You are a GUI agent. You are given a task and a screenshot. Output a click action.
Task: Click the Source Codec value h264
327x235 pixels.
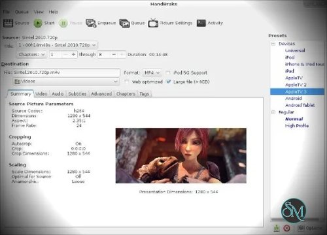click(79, 111)
